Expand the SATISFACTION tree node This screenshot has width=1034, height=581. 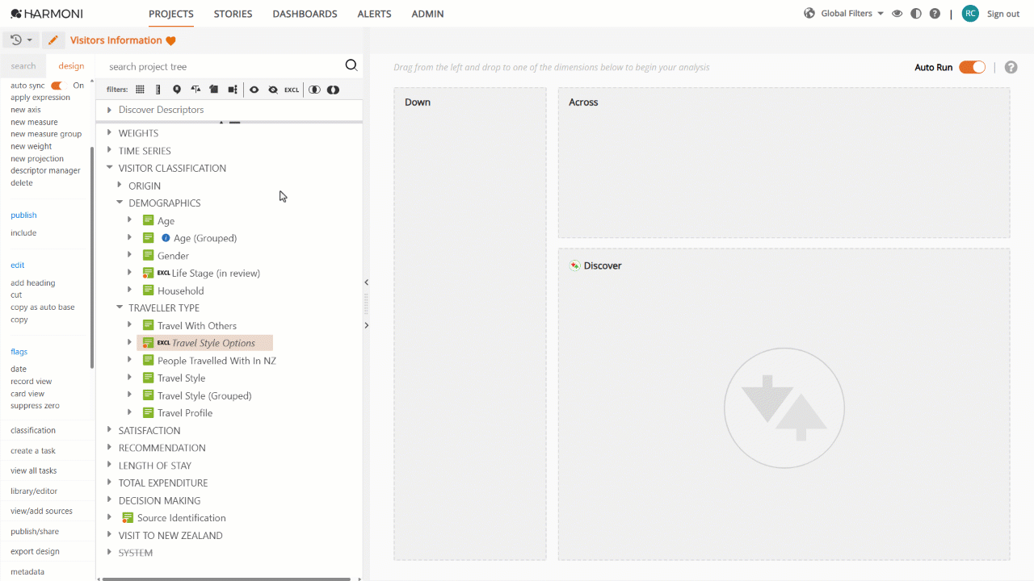tap(110, 430)
